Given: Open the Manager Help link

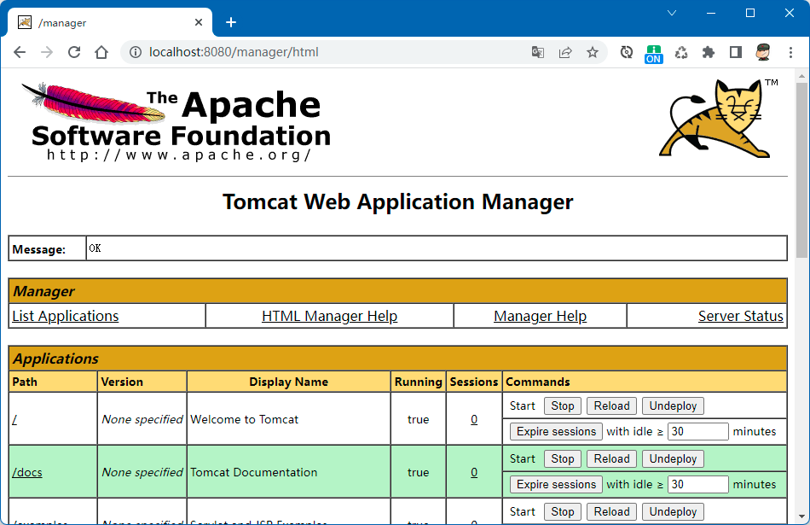Looking at the screenshot, I should pos(540,316).
